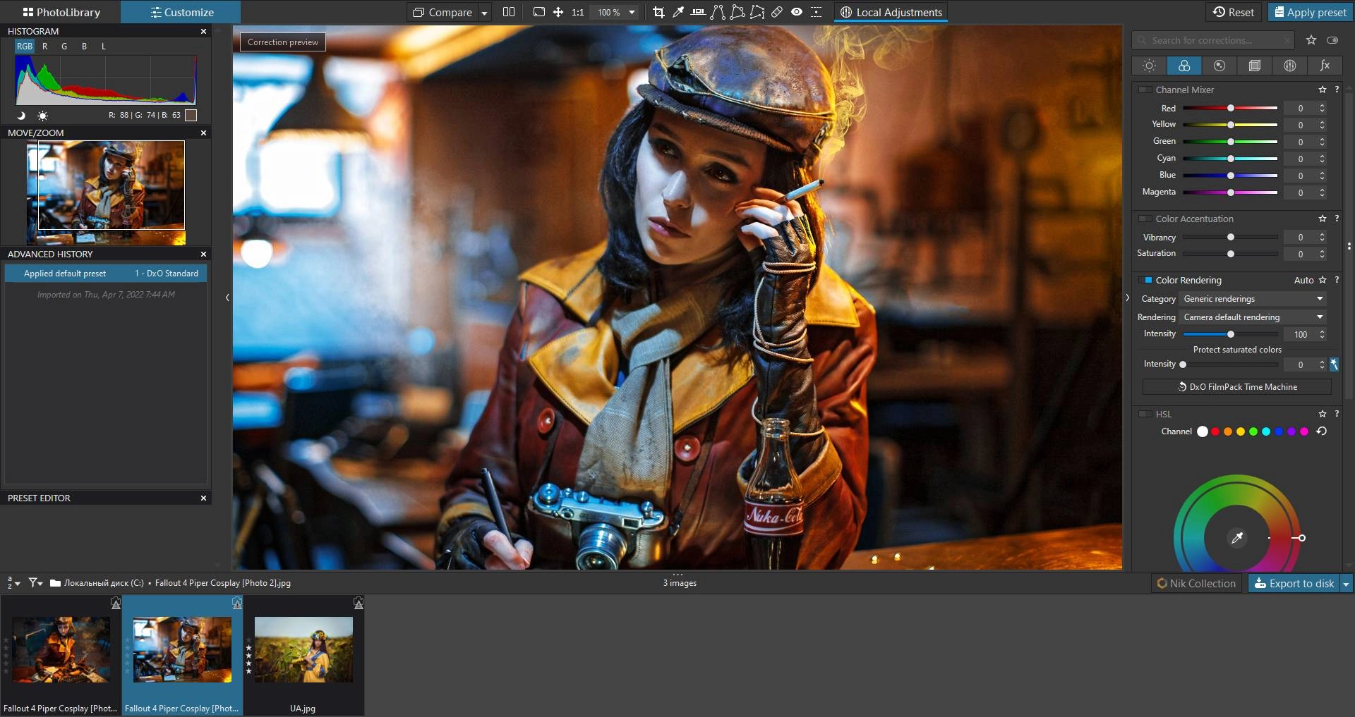Open Category Generic renderings dropdown
Image resolution: width=1355 pixels, height=717 pixels.
1253,299
